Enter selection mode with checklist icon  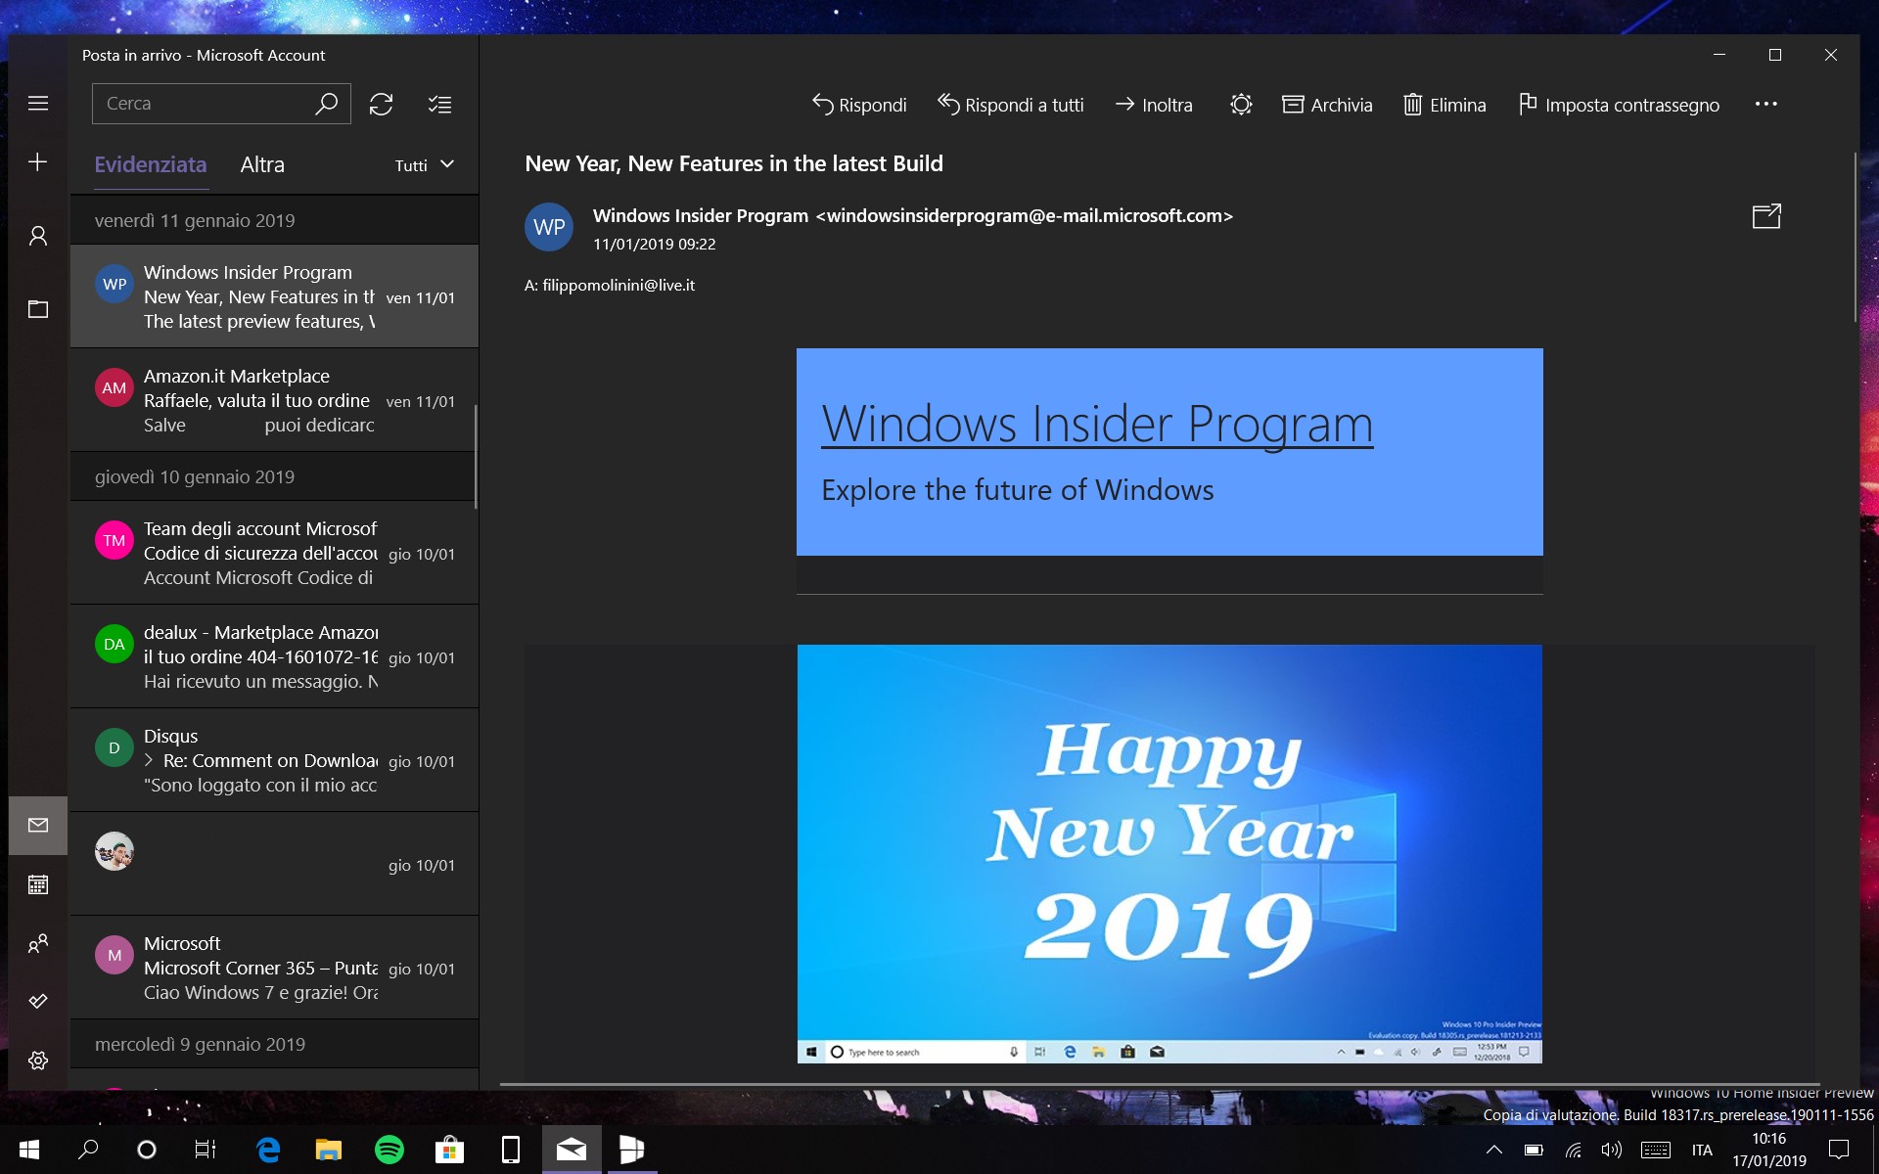439,104
